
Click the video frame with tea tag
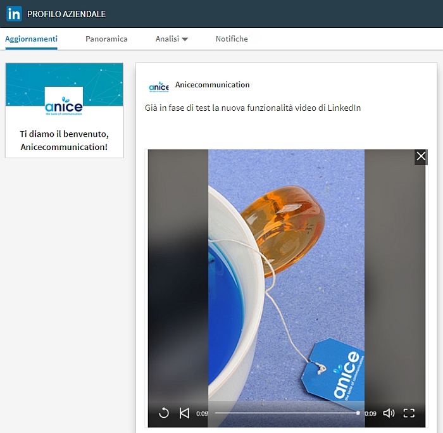286,288
